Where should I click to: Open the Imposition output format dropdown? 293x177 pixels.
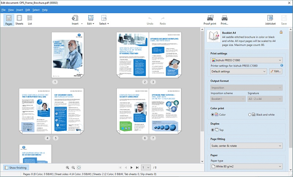click(246, 88)
